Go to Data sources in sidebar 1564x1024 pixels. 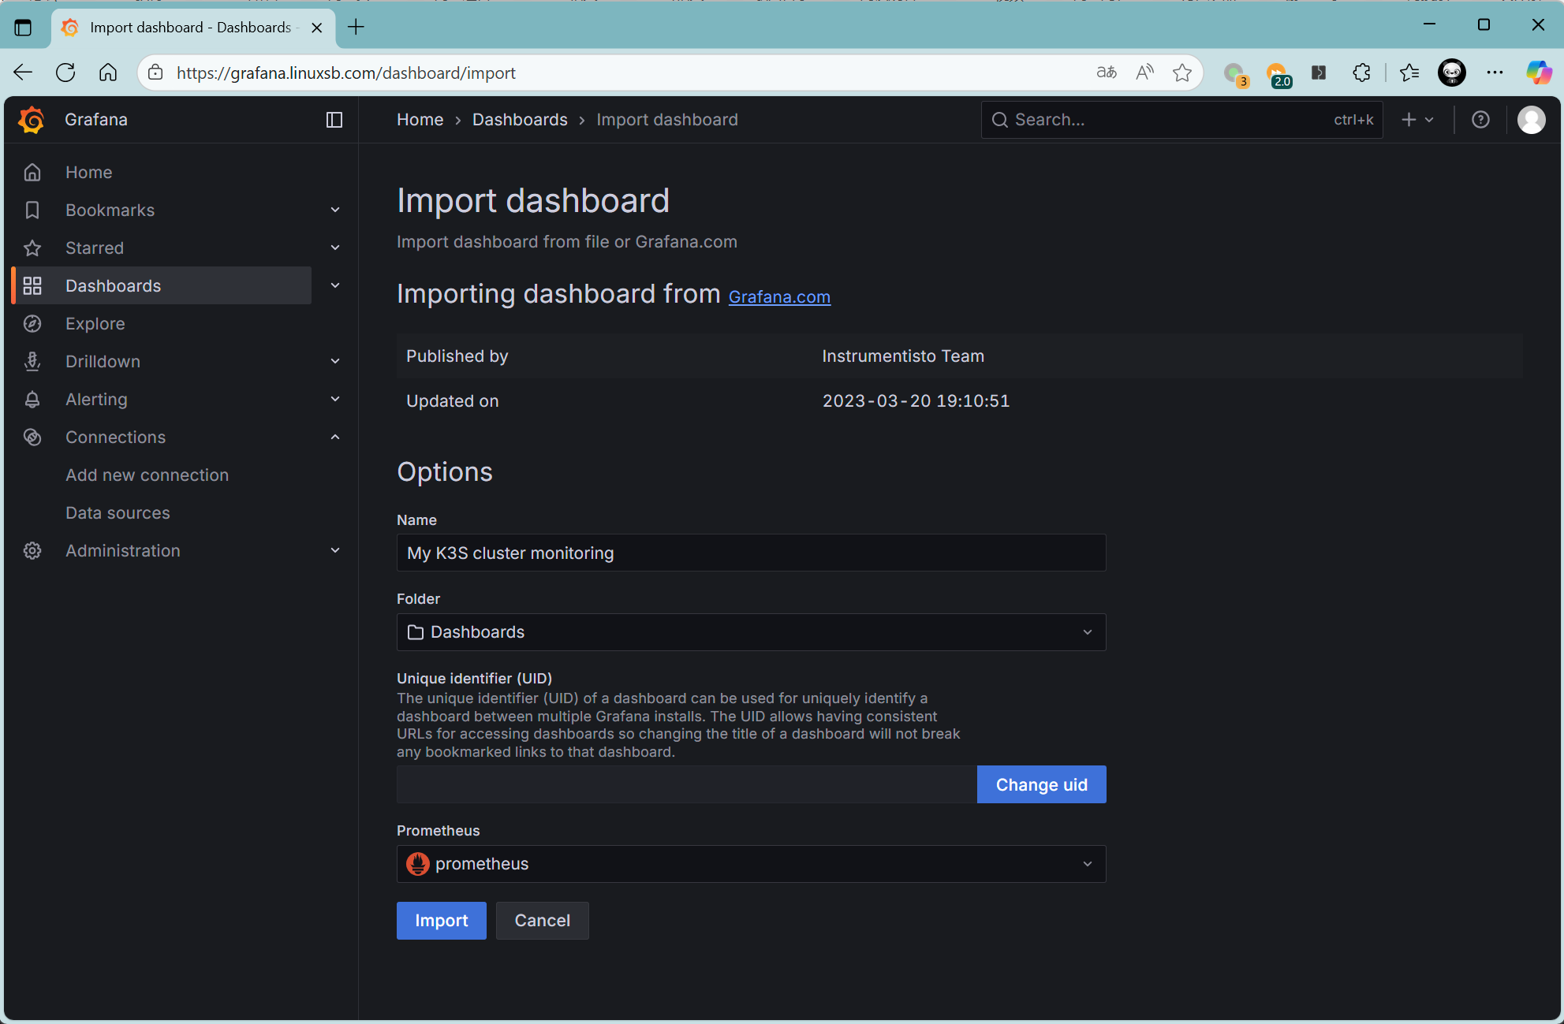118,512
